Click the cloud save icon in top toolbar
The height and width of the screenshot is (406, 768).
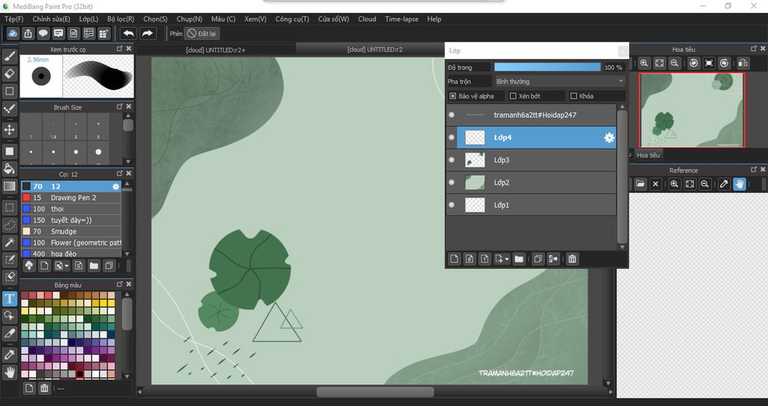[13, 33]
